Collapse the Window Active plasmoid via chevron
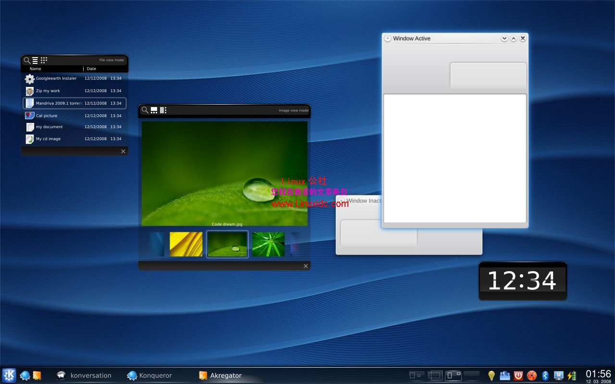Image resolution: width=615 pixels, height=384 pixels. (x=504, y=38)
